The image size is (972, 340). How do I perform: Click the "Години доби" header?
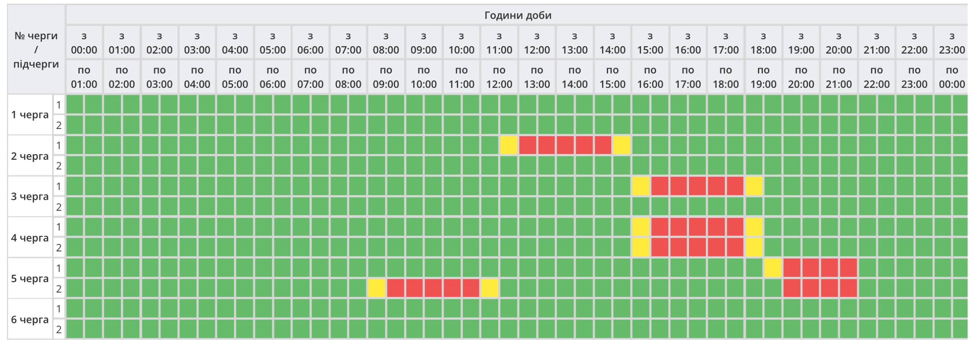518,16
